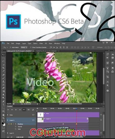Open filmstrip menu for Layer 1 track
This screenshot has height=139, width=115.
[33, 120]
